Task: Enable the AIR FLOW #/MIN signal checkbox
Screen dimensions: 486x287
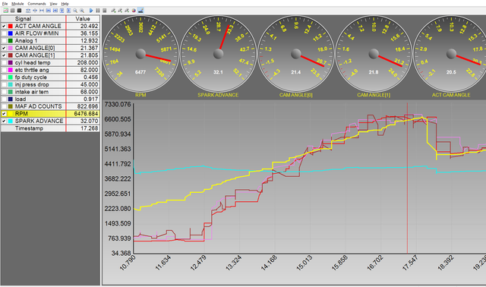Action: pyautogui.click(x=4, y=33)
